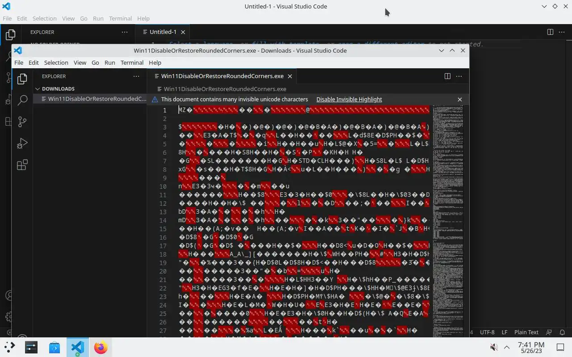Select the Untitled-1 tab in background window
572x357 pixels.
click(163, 32)
